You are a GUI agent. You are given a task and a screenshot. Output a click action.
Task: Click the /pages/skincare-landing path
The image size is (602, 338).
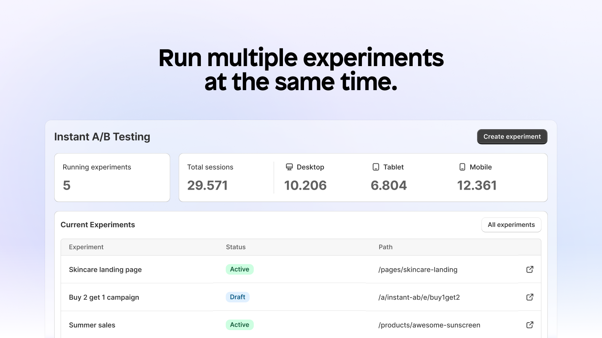click(418, 270)
